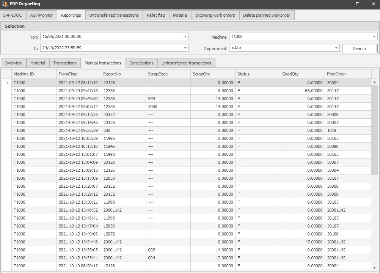Click the ERP Reporting app icon

coord(5,4)
